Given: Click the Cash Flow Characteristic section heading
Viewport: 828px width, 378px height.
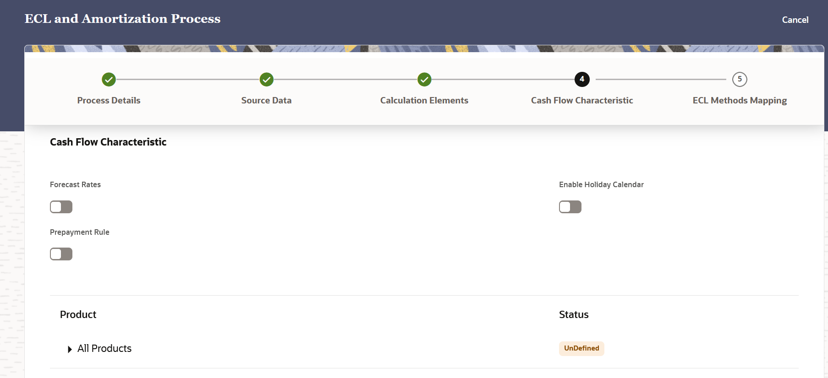Looking at the screenshot, I should click(108, 142).
